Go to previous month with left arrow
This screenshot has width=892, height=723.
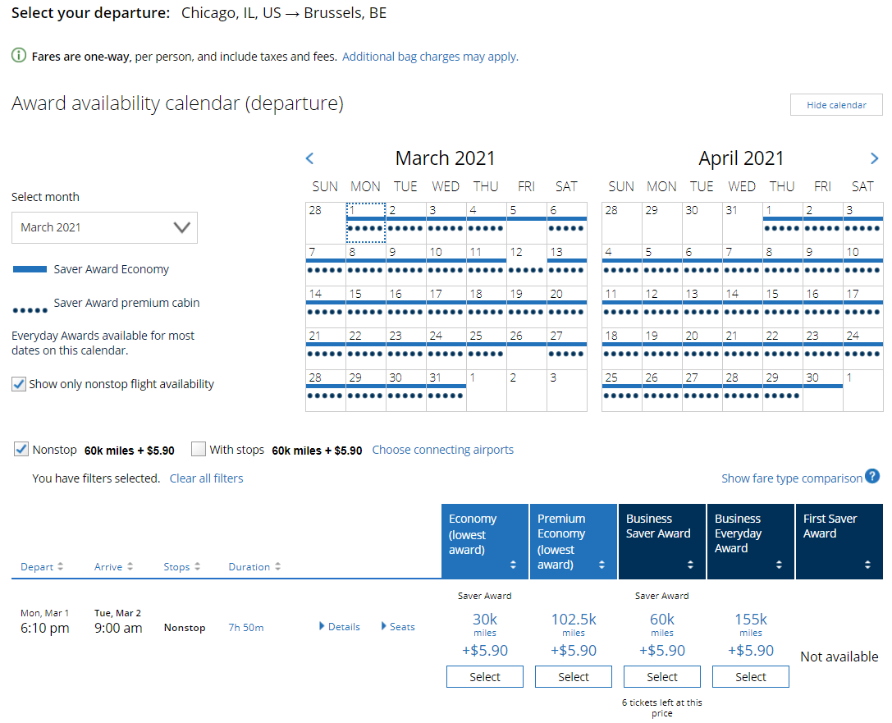pyautogui.click(x=309, y=159)
